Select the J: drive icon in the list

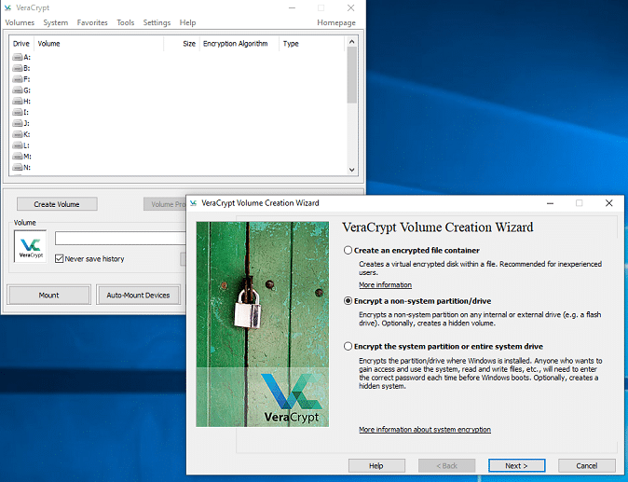click(17, 123)
